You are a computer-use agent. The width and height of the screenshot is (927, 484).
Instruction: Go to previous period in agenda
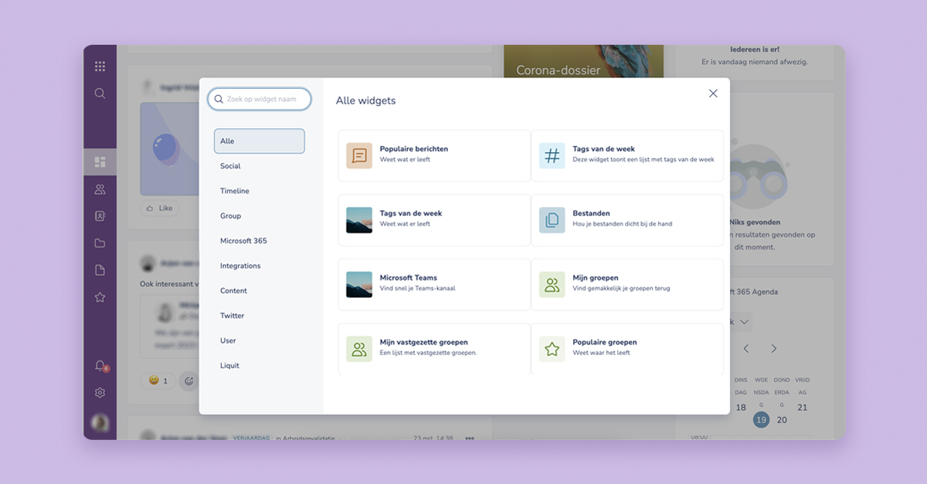click(746, 349)
